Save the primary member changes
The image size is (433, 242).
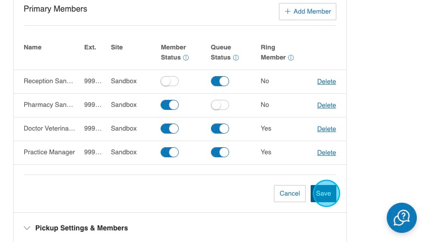coord(323,194)
